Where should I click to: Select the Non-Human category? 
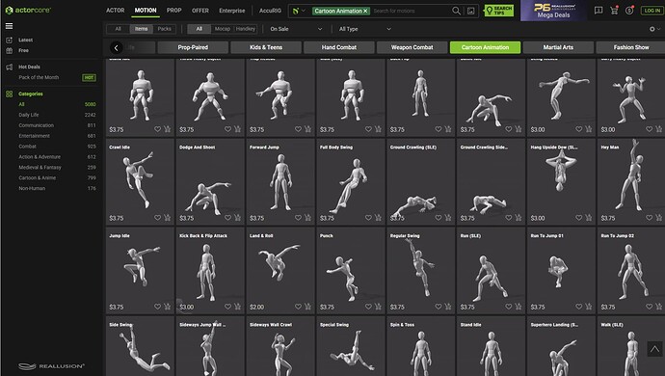pyautogui.click(x=32, y=188)
